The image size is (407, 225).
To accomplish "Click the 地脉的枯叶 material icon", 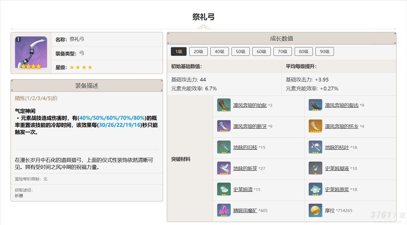I will click(315, 147).
